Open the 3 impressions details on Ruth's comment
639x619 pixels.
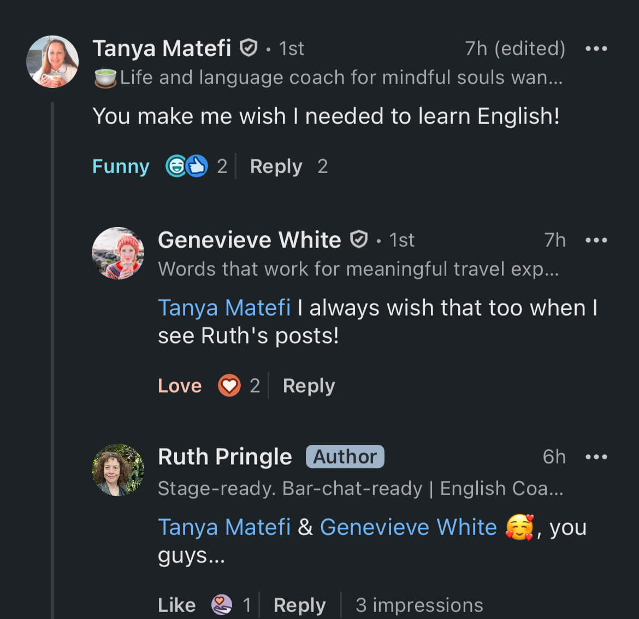point(419,604)
